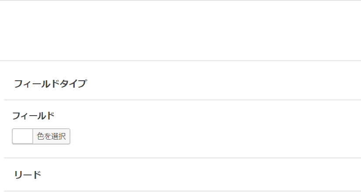Click the フィールド label
The width and height of the screenshot is (361, 195).
click(x=33, y=116)
